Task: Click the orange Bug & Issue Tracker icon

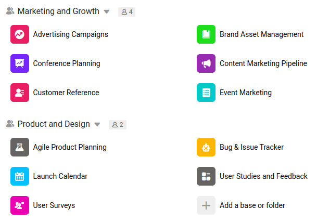Action: (x=206, y=147)
